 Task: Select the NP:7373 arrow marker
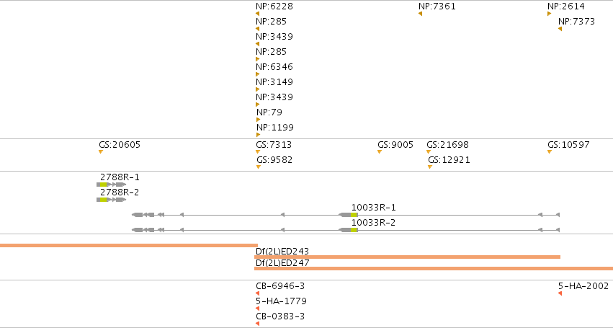(560, 29)
